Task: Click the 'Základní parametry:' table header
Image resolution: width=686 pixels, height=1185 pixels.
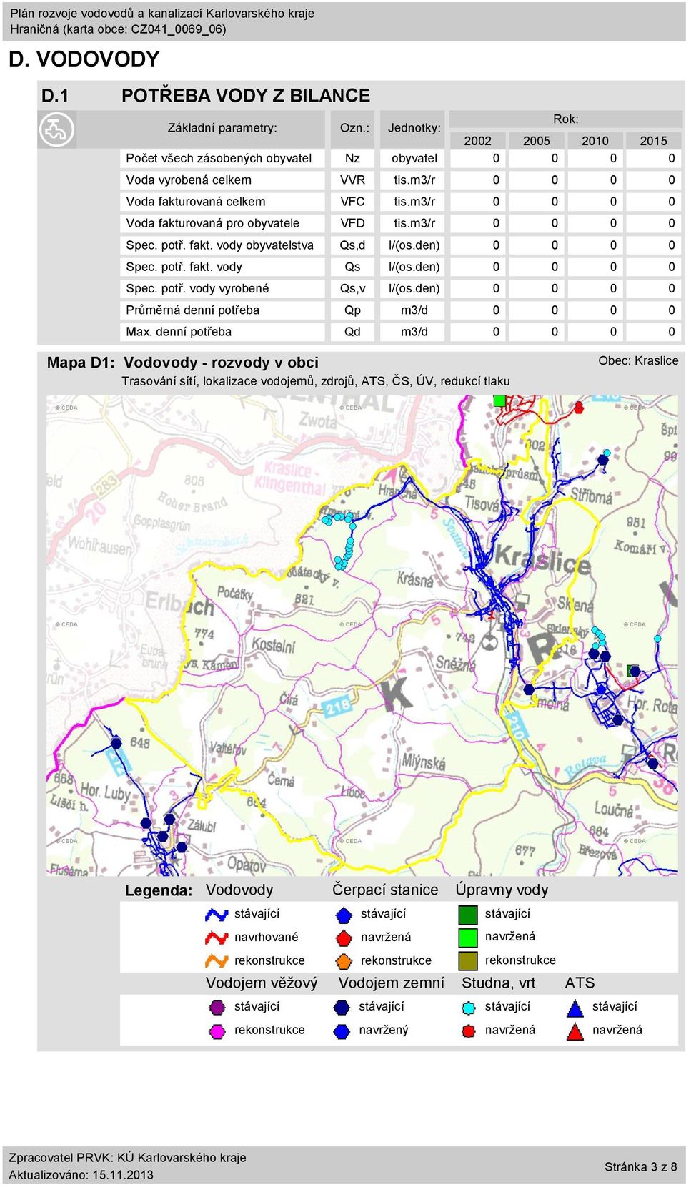Action: click(222, 128)
